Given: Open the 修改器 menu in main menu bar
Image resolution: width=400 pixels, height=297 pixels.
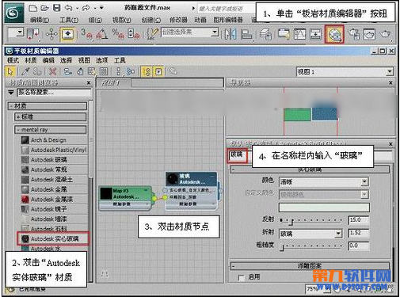Looking at the screenshot, I should [x=178, y=20].
